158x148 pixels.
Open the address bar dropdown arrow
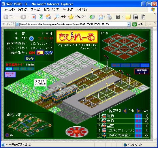[x=129, y=24]
